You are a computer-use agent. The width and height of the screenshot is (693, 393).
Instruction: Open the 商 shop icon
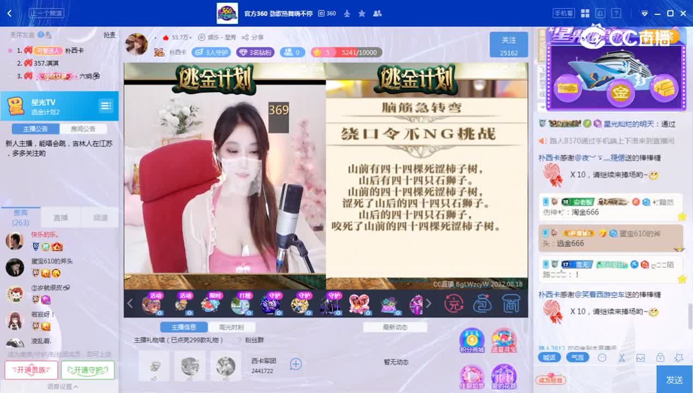(510, 303)
